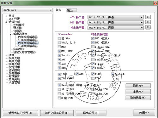The width and height of the screenshot is (158, 118).
Task: Enable the WMA7, 8, 9 checkbox
Action: coord(59,42)
